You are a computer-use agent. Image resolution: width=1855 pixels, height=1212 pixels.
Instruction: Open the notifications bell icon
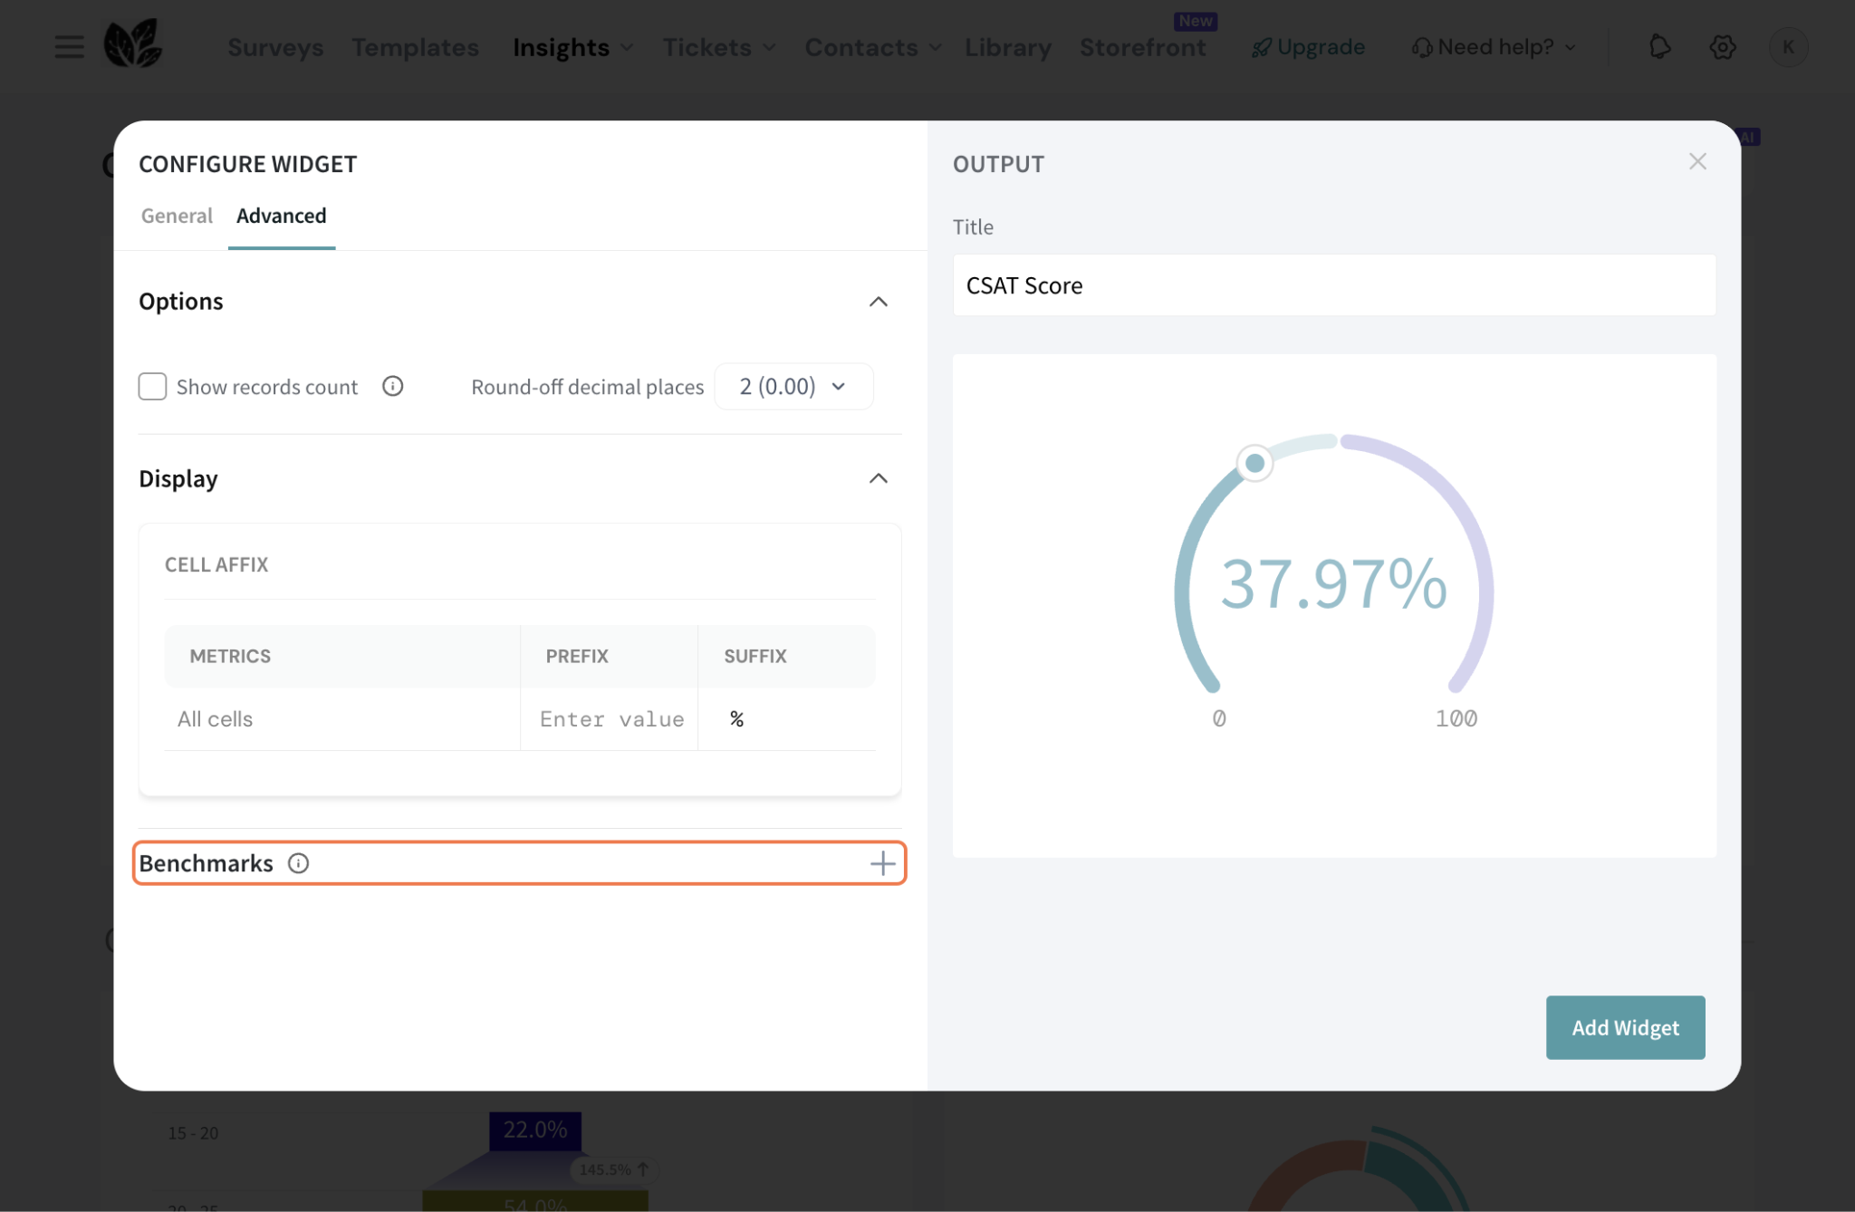(1659, 47)
